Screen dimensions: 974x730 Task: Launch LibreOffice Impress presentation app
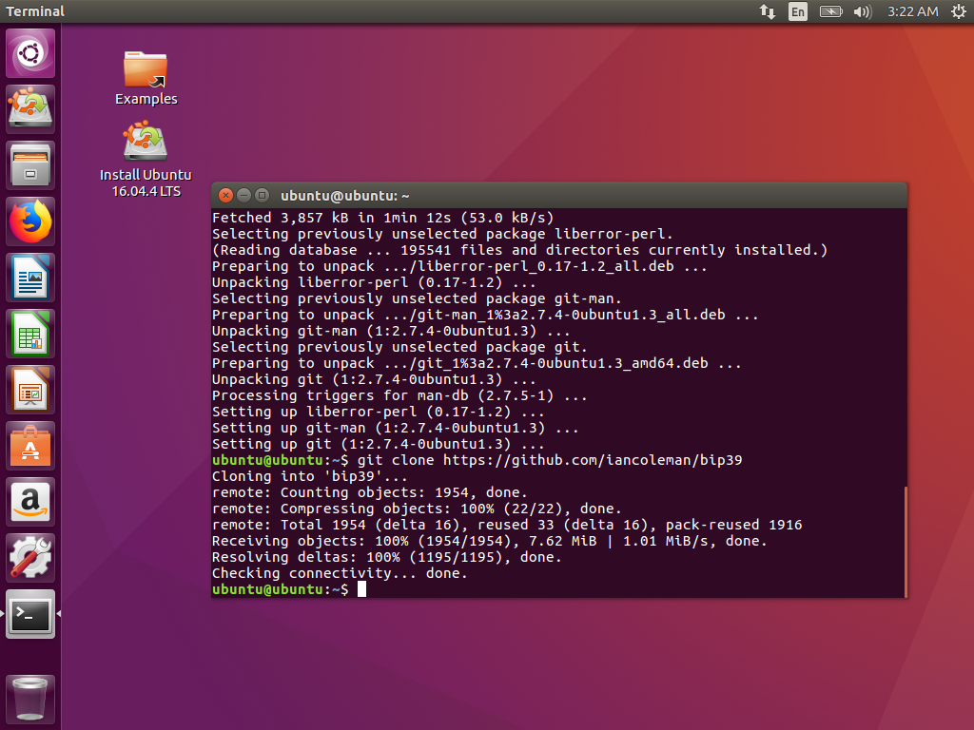30,390
